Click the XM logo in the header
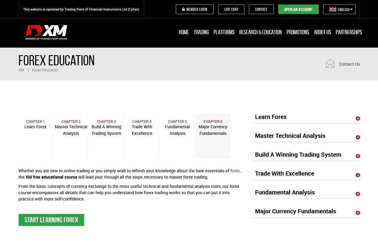Viewport: 378px width, 246px height. (x=46, y=31)
